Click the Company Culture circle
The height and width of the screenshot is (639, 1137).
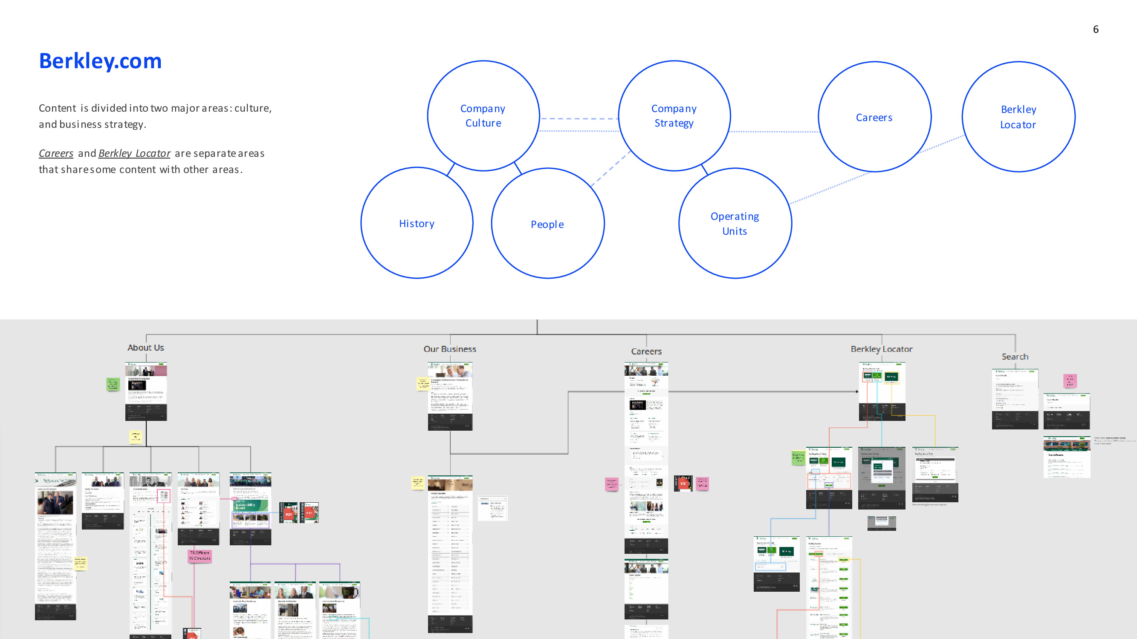tap(483, 115)
